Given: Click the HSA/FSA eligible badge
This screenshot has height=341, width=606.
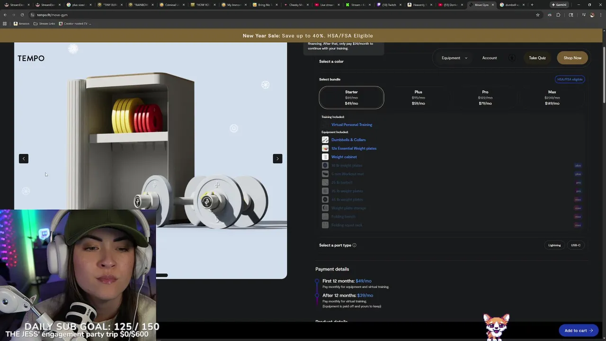Looking at the screenshot, I should 570,80.
